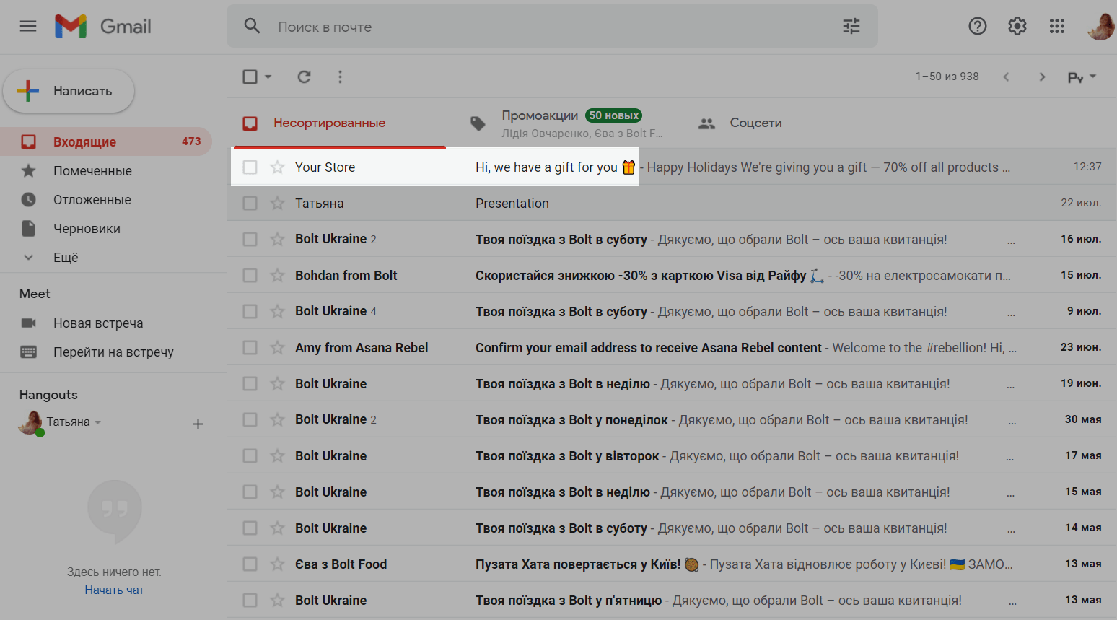Open the Support help icon

[x=977, y=27]
